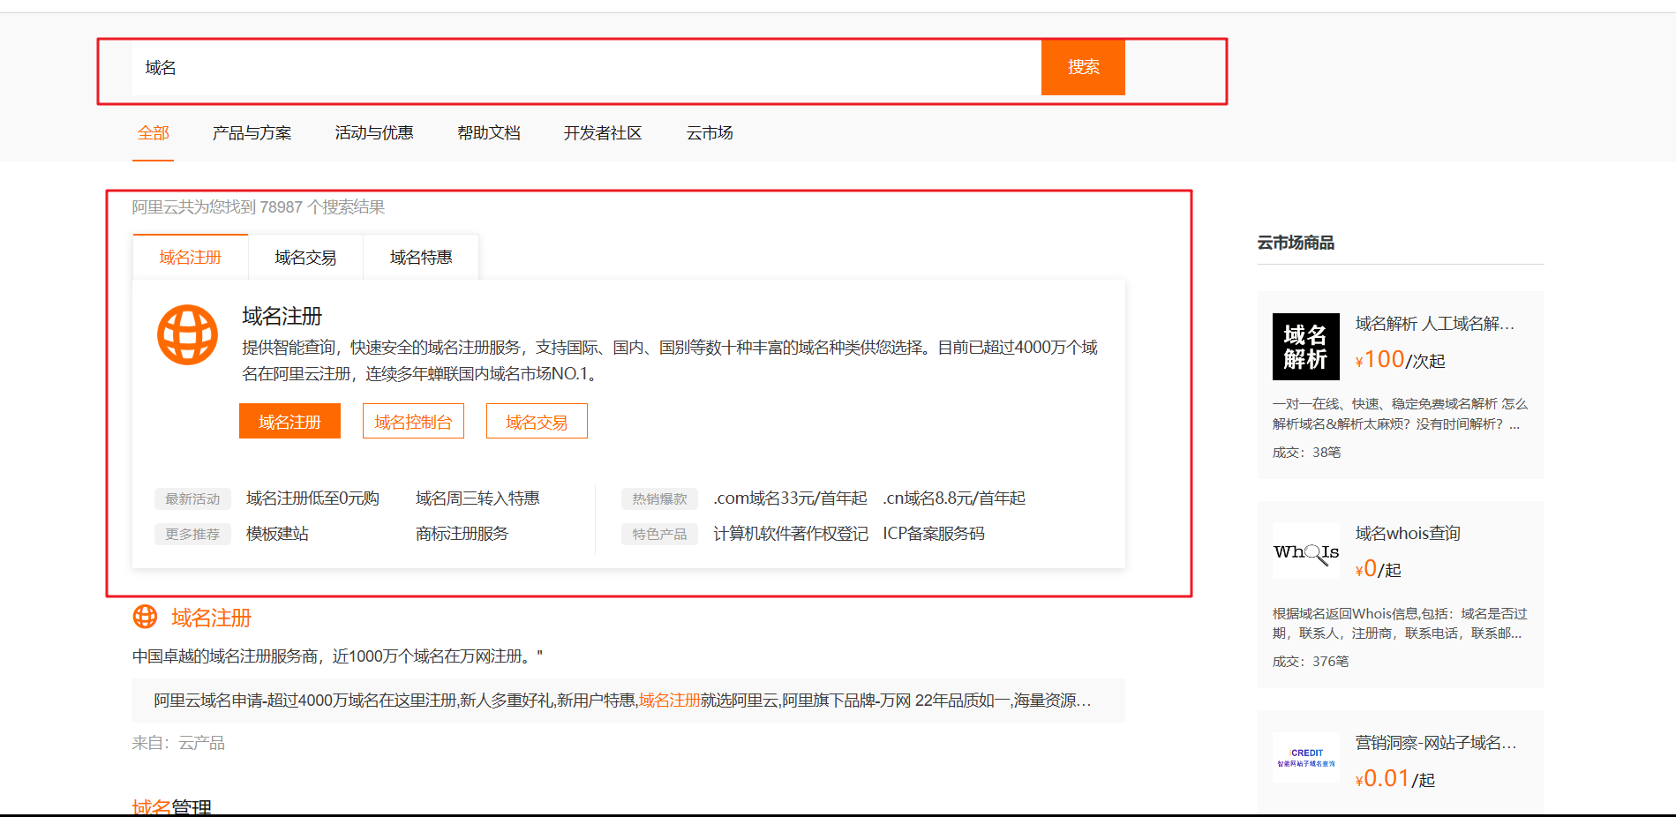Screen dimensions: 1676x817
Task: Click the 根据域名返回Whois信息 description
Action: tap(1400, 623)
